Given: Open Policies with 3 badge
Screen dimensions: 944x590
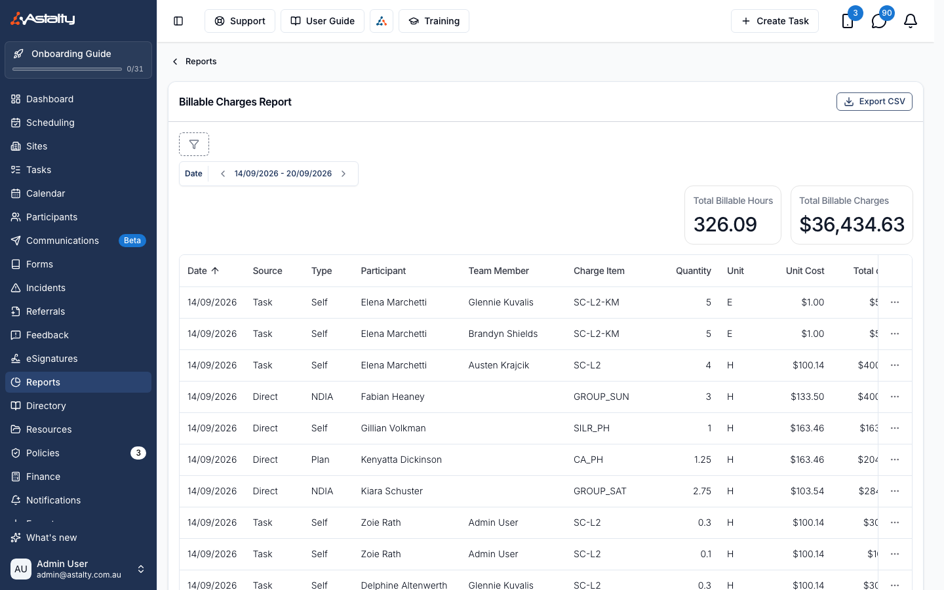Looking at the screenshot, I should (x=78, y=453).
